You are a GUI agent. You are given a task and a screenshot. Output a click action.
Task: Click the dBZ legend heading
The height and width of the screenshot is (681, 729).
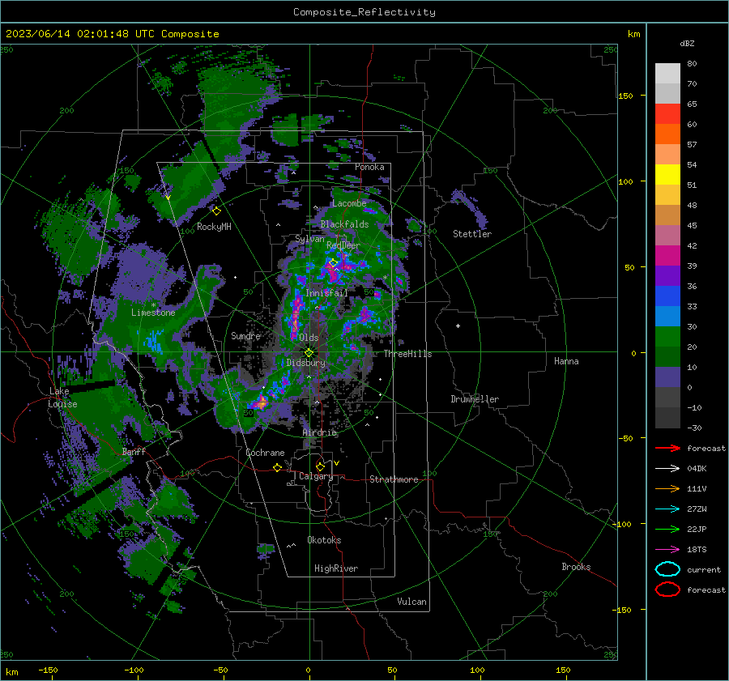[x=687, y=44]
